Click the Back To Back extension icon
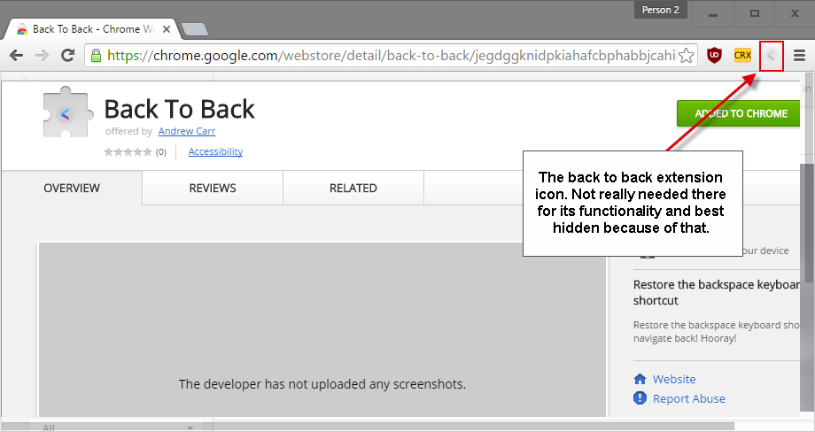The width and height of the screenshot is (815, 432). pyautogui.click(x=772, y=55)
